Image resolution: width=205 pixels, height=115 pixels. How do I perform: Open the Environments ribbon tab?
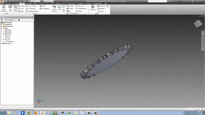(71, 4)
